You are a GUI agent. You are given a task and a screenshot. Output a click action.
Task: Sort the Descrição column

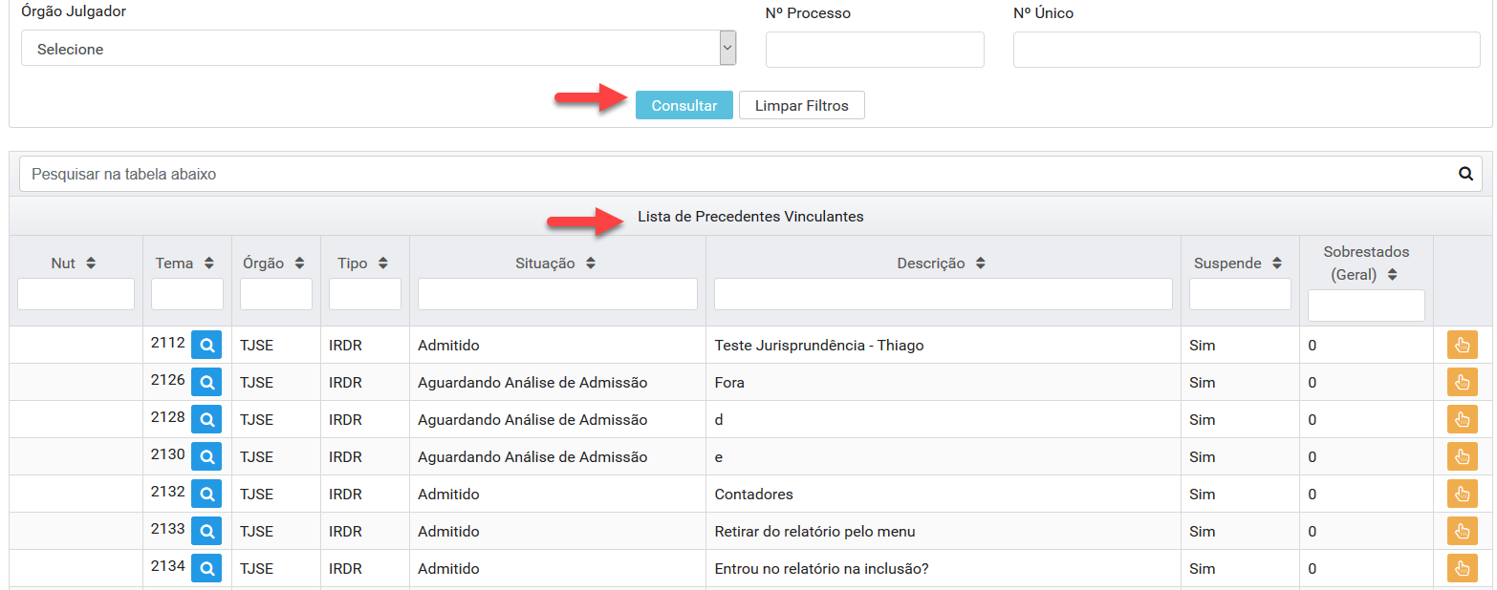[x=981, y=263]
